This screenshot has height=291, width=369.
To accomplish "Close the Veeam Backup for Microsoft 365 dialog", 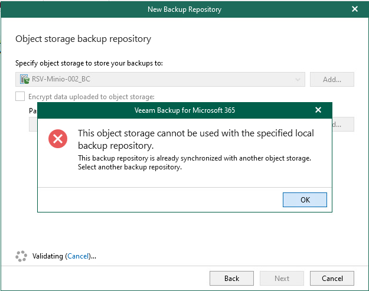I will pos(318,110).
